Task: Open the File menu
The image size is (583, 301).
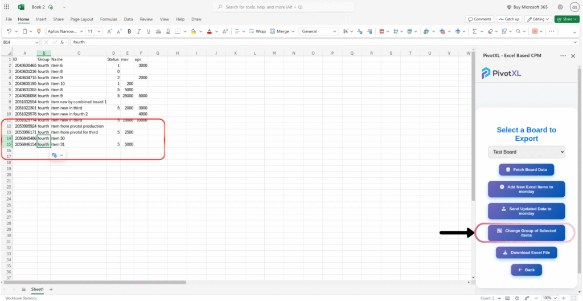Action: point(9,19)
